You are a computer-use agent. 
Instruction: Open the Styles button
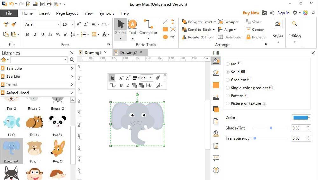click(x=278, y=31)
